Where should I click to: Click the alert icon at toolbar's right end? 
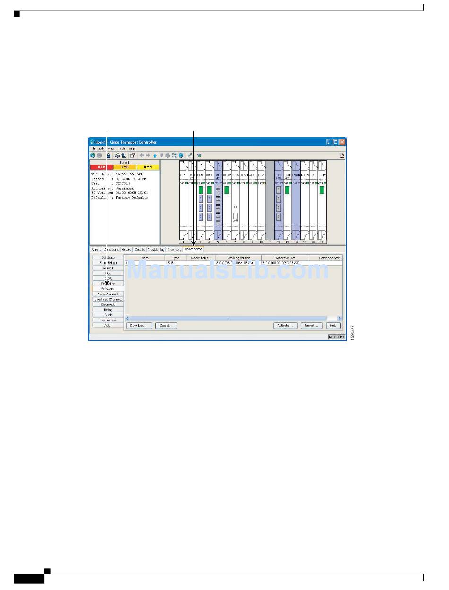[x=342, y=155]
